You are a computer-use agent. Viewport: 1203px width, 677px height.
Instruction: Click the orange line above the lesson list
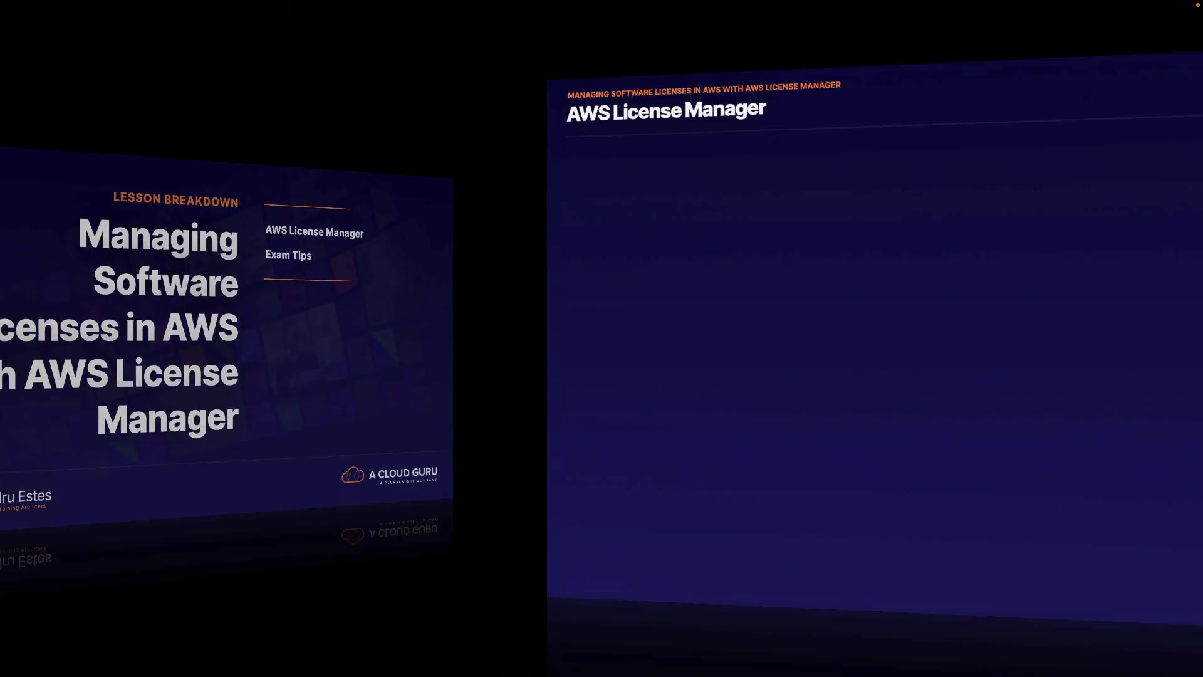coord(306,206)
